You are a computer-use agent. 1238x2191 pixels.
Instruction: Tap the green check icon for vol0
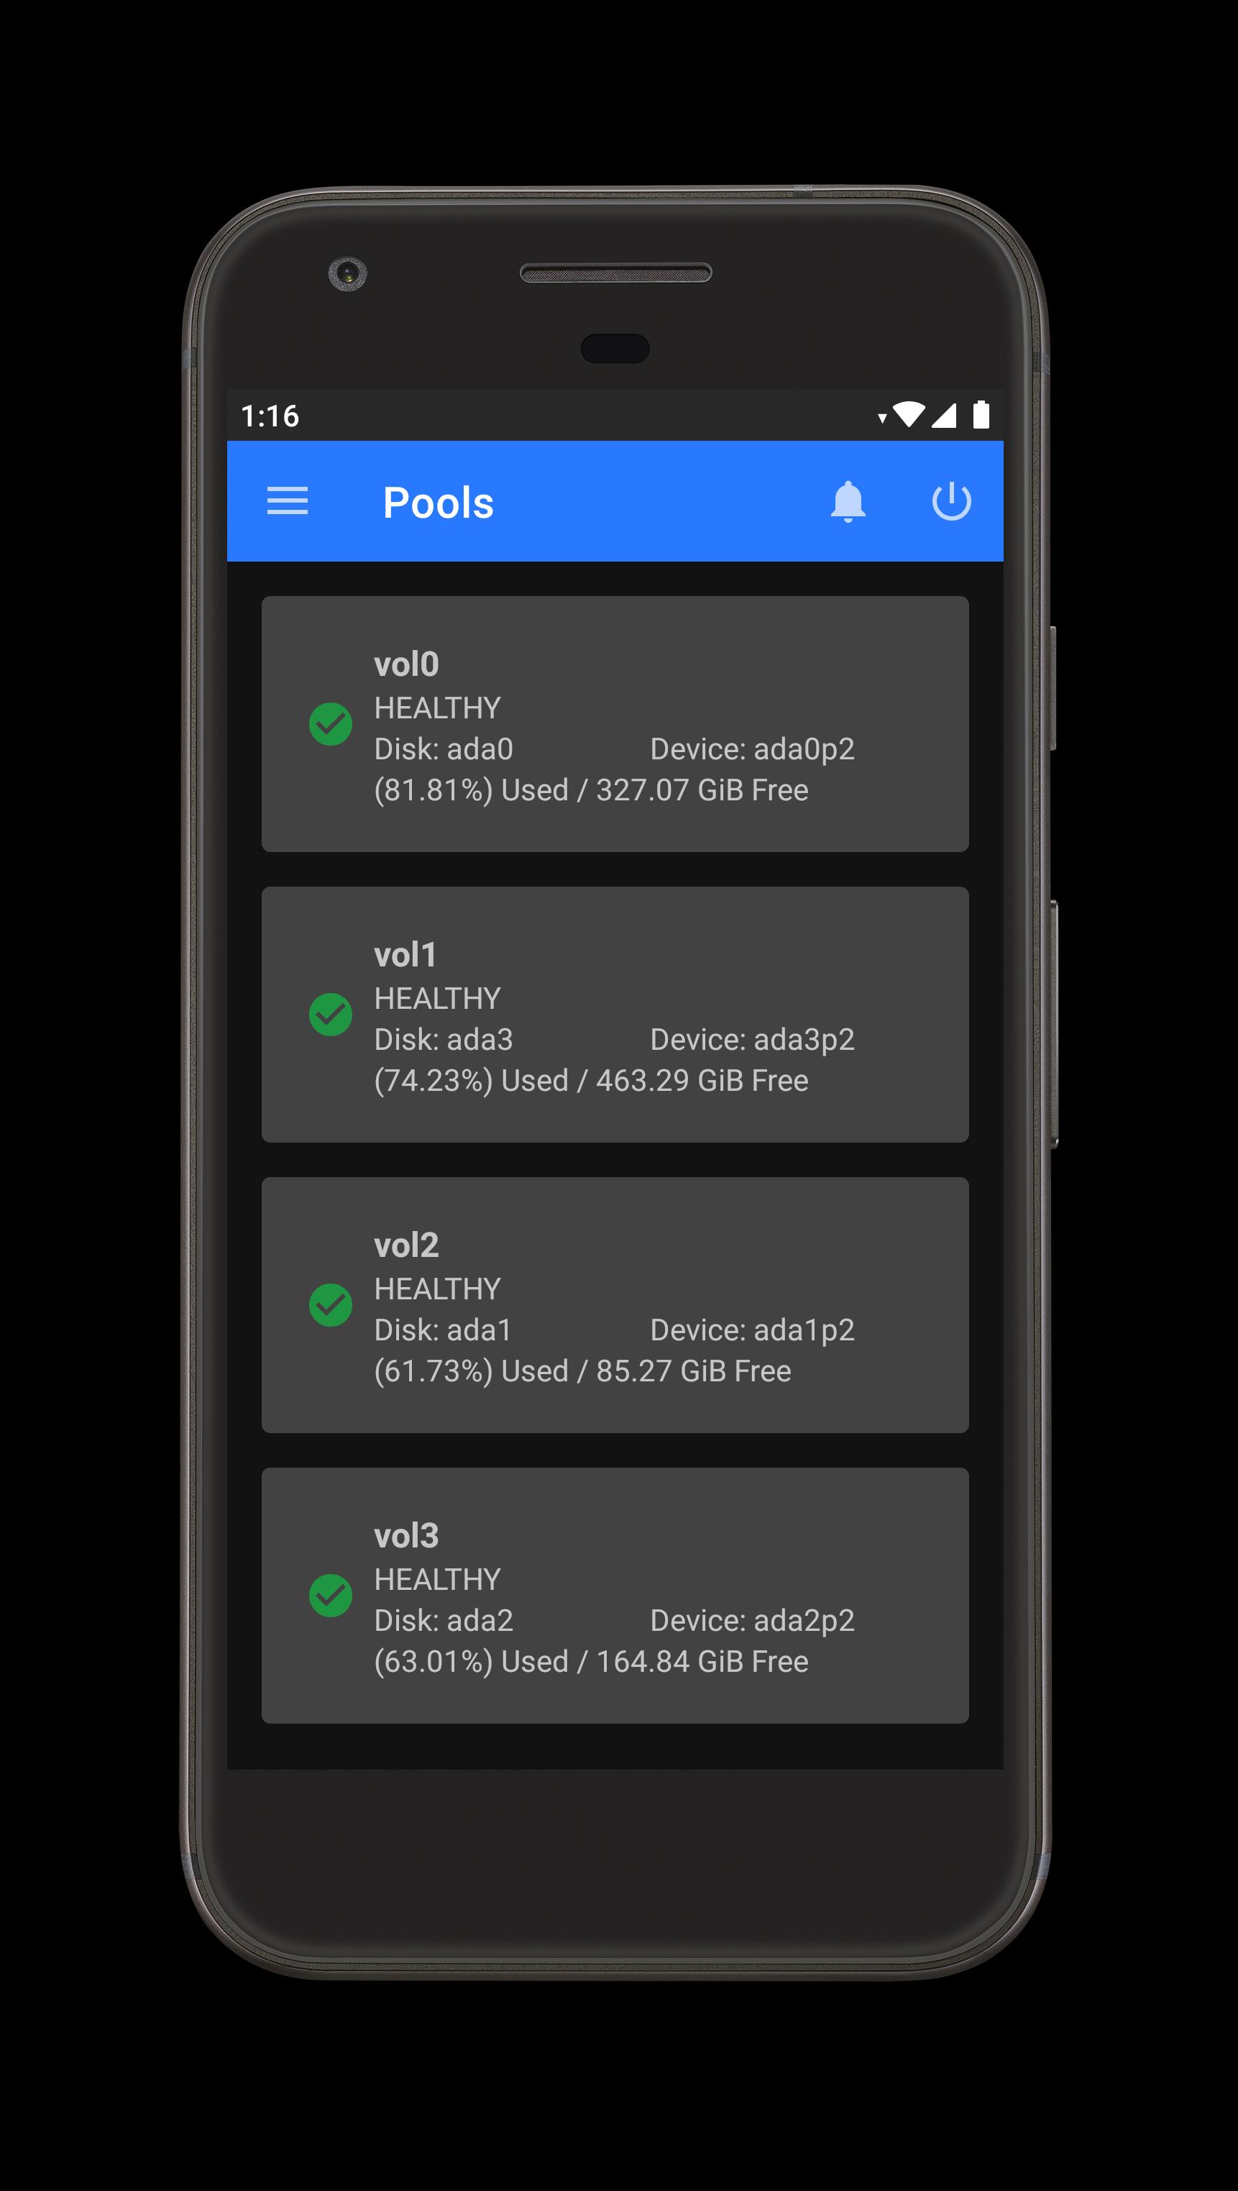(x=331, y=724)
